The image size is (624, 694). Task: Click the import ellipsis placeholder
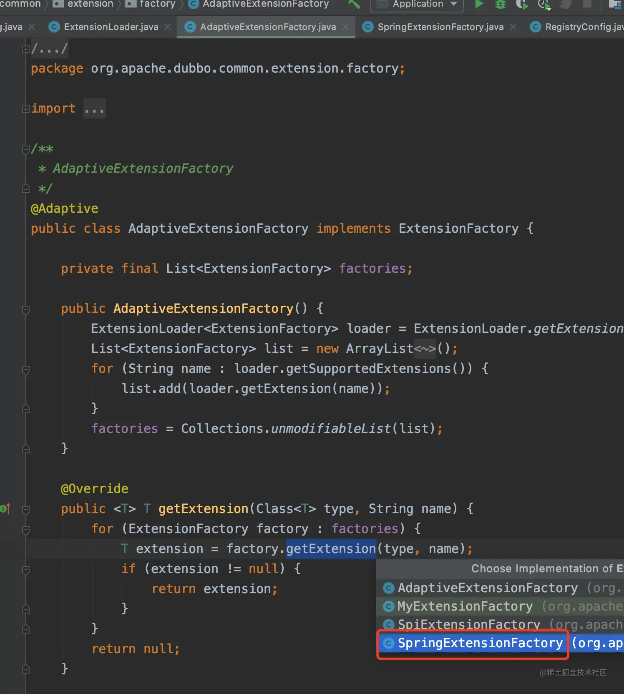pos(94,109)
